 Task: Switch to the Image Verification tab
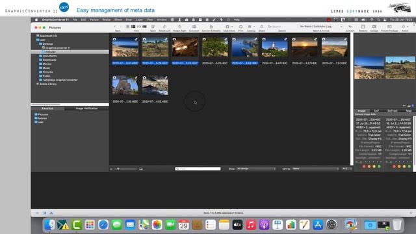pos(86,109)
